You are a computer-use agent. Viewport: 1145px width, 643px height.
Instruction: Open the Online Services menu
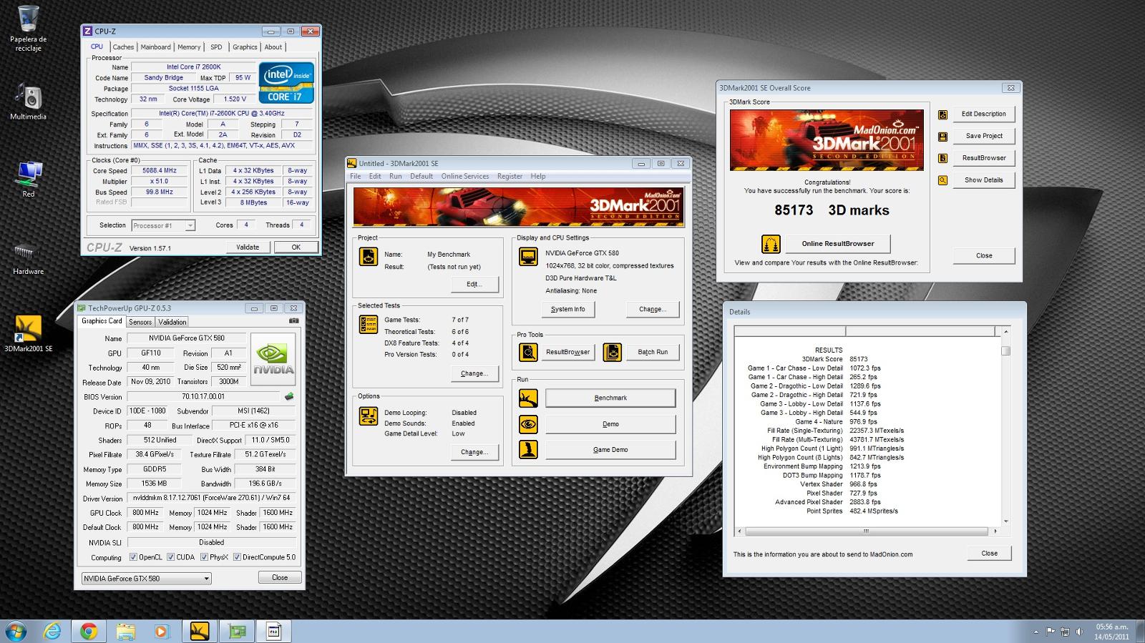coord(465,177)
